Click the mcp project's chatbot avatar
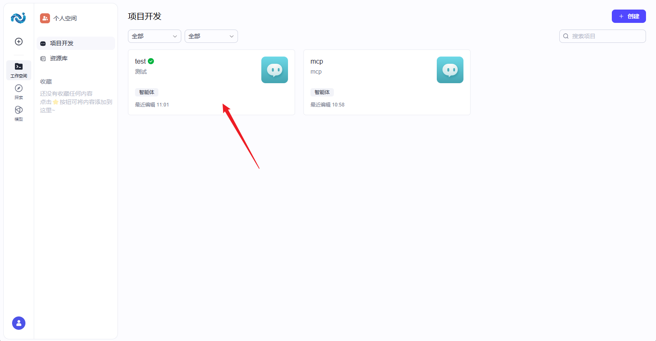The width and height of the screenshot is (656, 341). tap(450, 70)
